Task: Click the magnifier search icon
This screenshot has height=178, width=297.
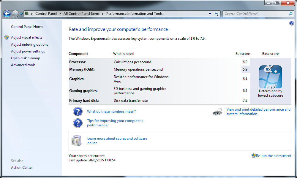Action: coord(290,14)
